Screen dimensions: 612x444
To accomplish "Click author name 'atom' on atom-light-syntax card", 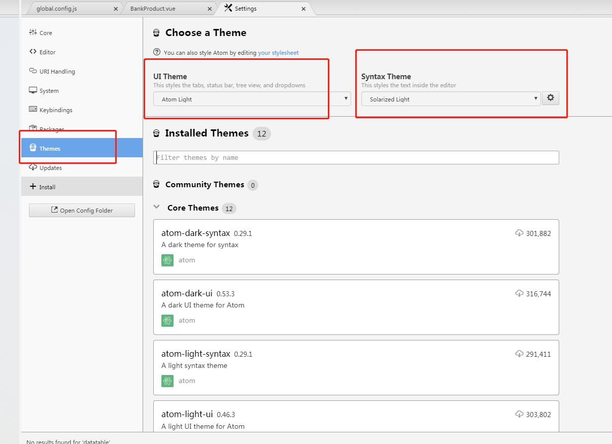I will pyautogui.click(x=187, y=381).
